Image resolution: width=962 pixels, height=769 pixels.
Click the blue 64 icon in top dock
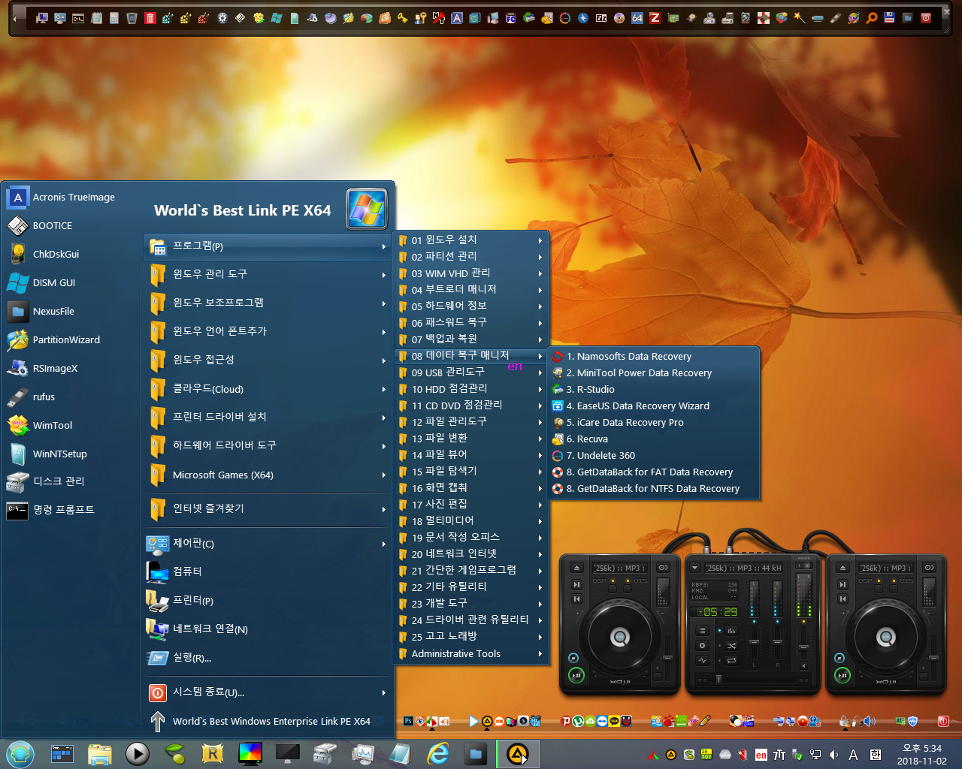point(637,17)
